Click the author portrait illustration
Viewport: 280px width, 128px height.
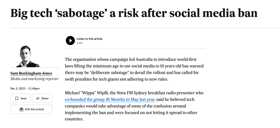(29, 57)
